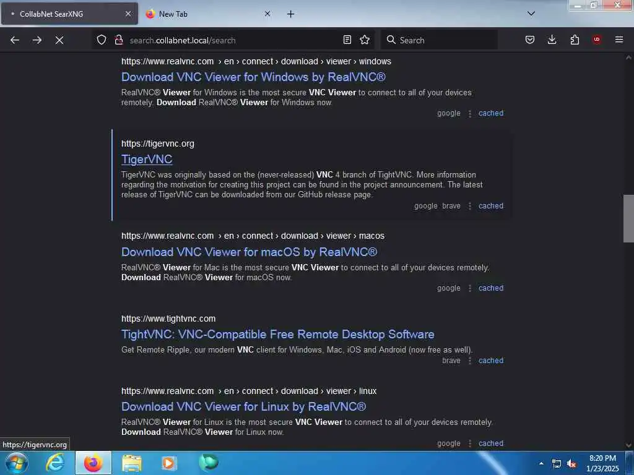Screen dimensions: 634x475
Task: Bookmark this page with the star
Action: (365, 40)
